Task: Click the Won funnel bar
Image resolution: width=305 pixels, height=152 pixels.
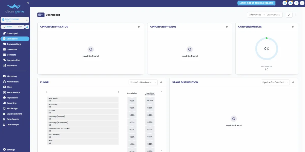Action: pos(83,142)
